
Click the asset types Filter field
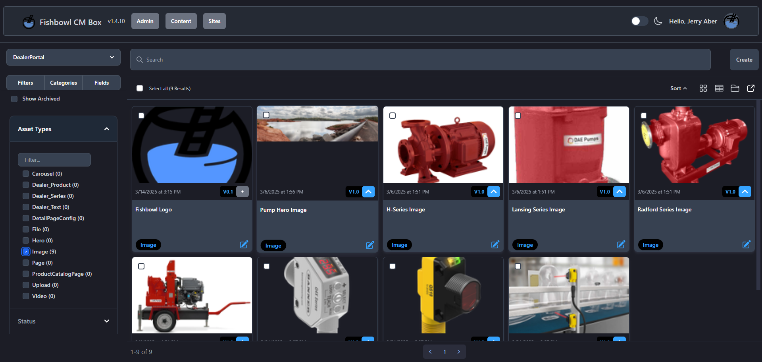tap(54, 160)
